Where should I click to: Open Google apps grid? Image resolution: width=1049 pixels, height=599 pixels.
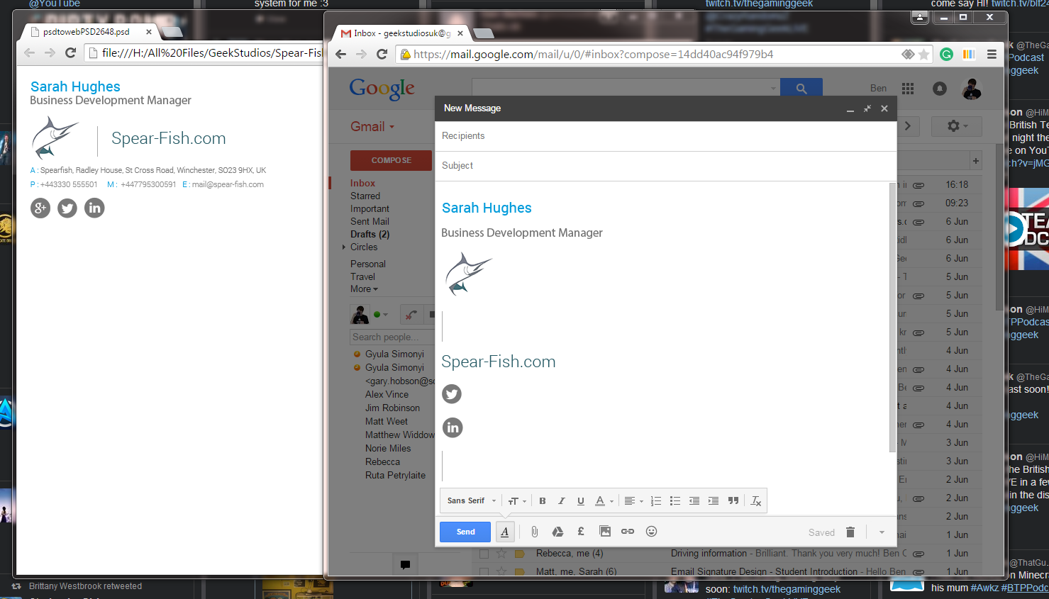coord(908,89)
